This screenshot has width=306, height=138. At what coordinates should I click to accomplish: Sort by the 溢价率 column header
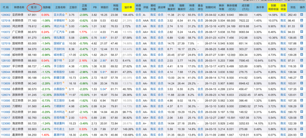(x=128, y=7)
